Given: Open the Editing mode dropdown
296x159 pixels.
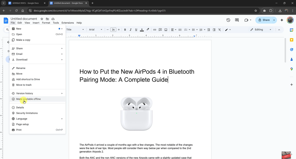Looking at the screenshot, I should click(x=261, y=30).
